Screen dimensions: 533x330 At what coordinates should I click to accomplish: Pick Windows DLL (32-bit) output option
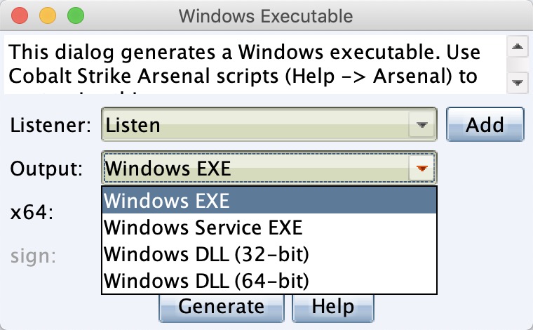point(269,253)
